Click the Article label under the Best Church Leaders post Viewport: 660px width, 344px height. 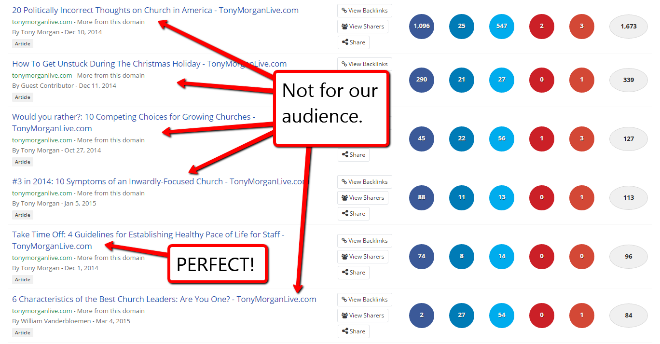pyautogui.click(x=22, y=332)
